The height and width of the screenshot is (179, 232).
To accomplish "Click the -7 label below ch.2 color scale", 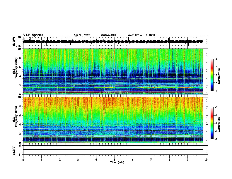I will click(x=216, y=139).
